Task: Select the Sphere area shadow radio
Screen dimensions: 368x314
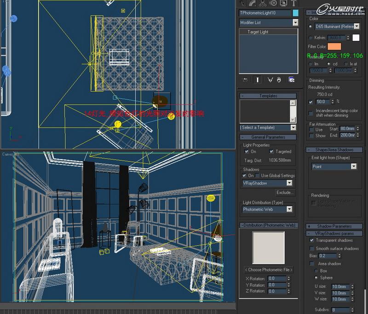Action: pos(316,278)
